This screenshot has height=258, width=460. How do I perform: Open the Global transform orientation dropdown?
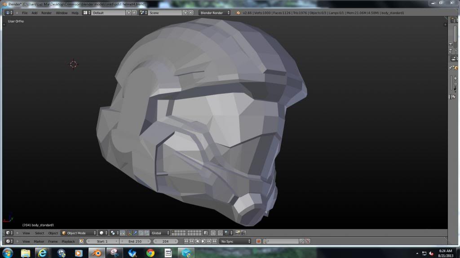[x=160, y=233]
